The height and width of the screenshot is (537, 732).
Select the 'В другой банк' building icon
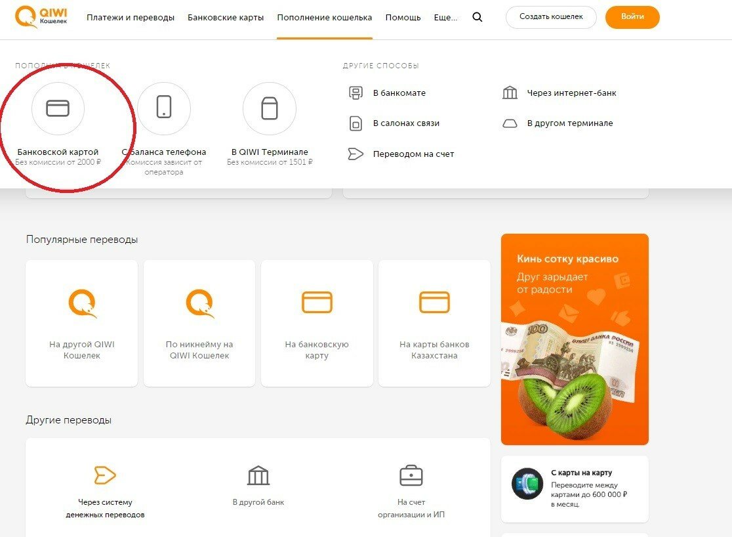(x=258, y=475)
